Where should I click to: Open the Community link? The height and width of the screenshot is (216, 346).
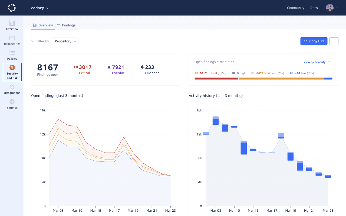click(295, 8)
